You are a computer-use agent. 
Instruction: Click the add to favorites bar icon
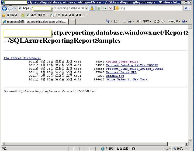click(x=23, y=15)
